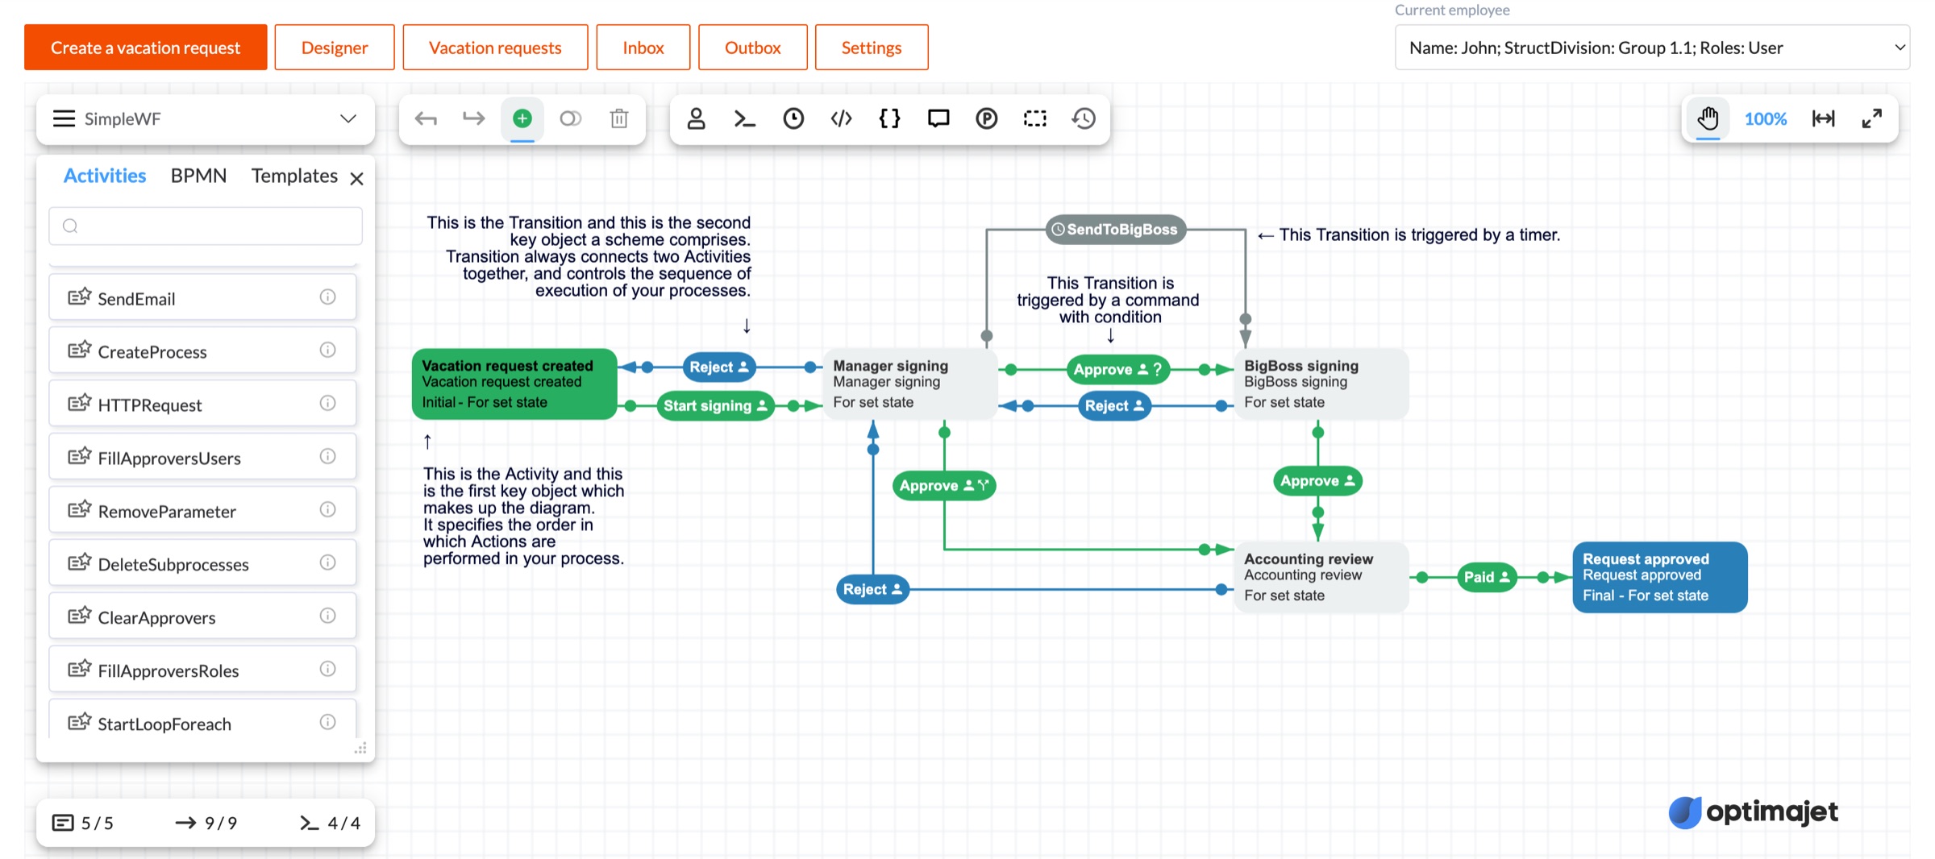Viewport: 1935px width, 859px height.
Task: Open the Code Actions icon
Action: pyautogui.click(x=842, y=119)
